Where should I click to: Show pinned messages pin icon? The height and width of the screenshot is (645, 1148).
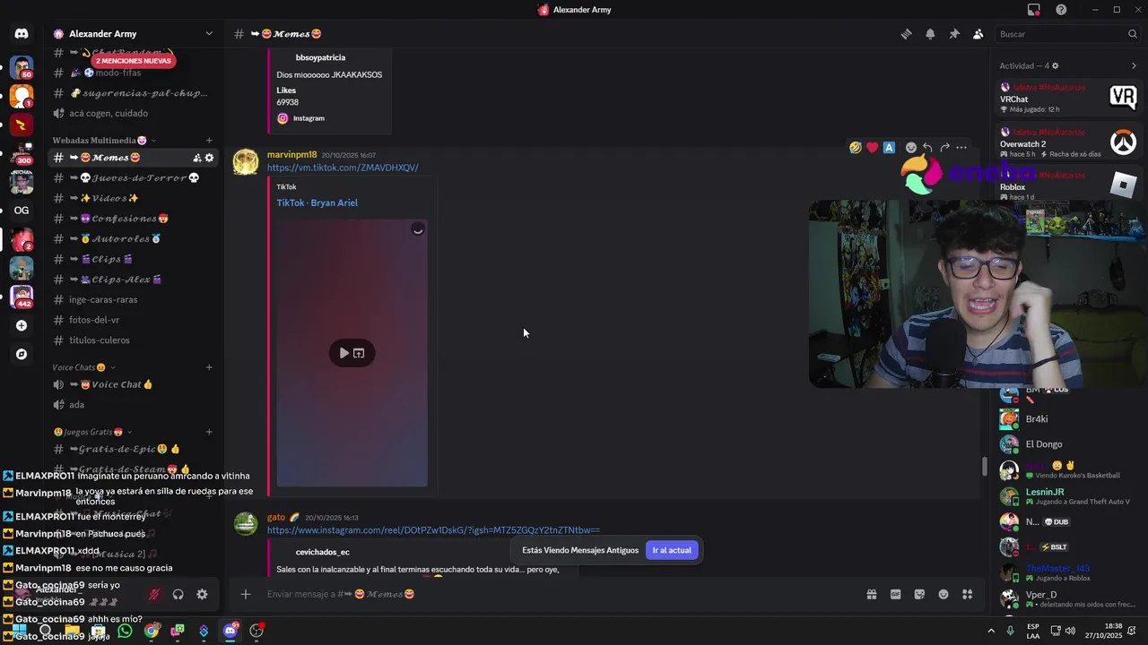[x=954, y=34]
